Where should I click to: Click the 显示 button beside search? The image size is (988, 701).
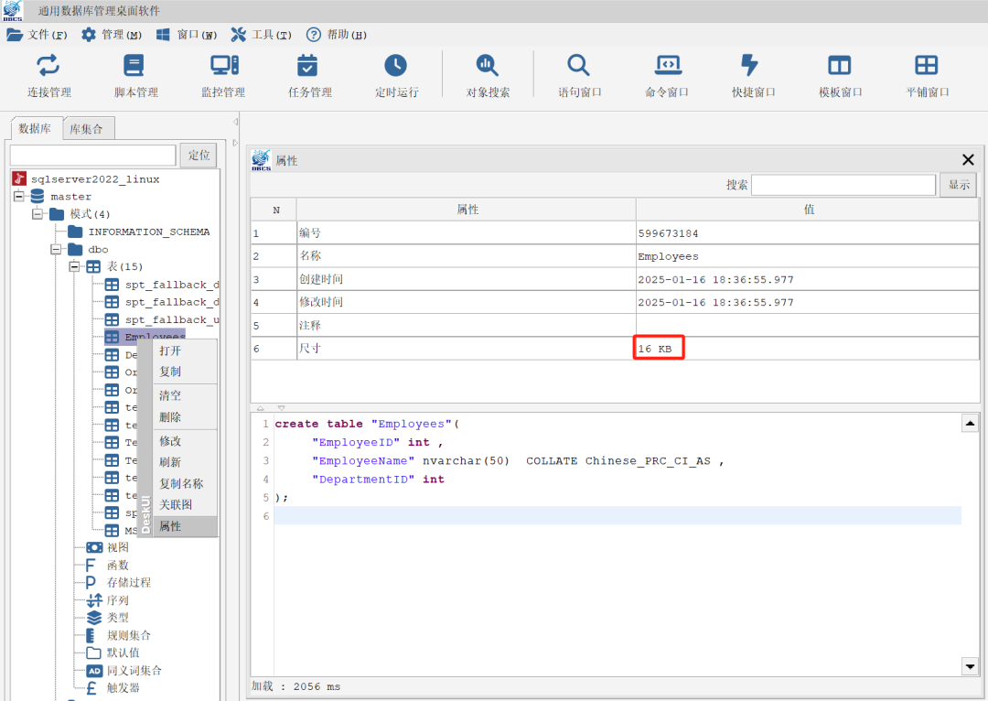point(958,185)
